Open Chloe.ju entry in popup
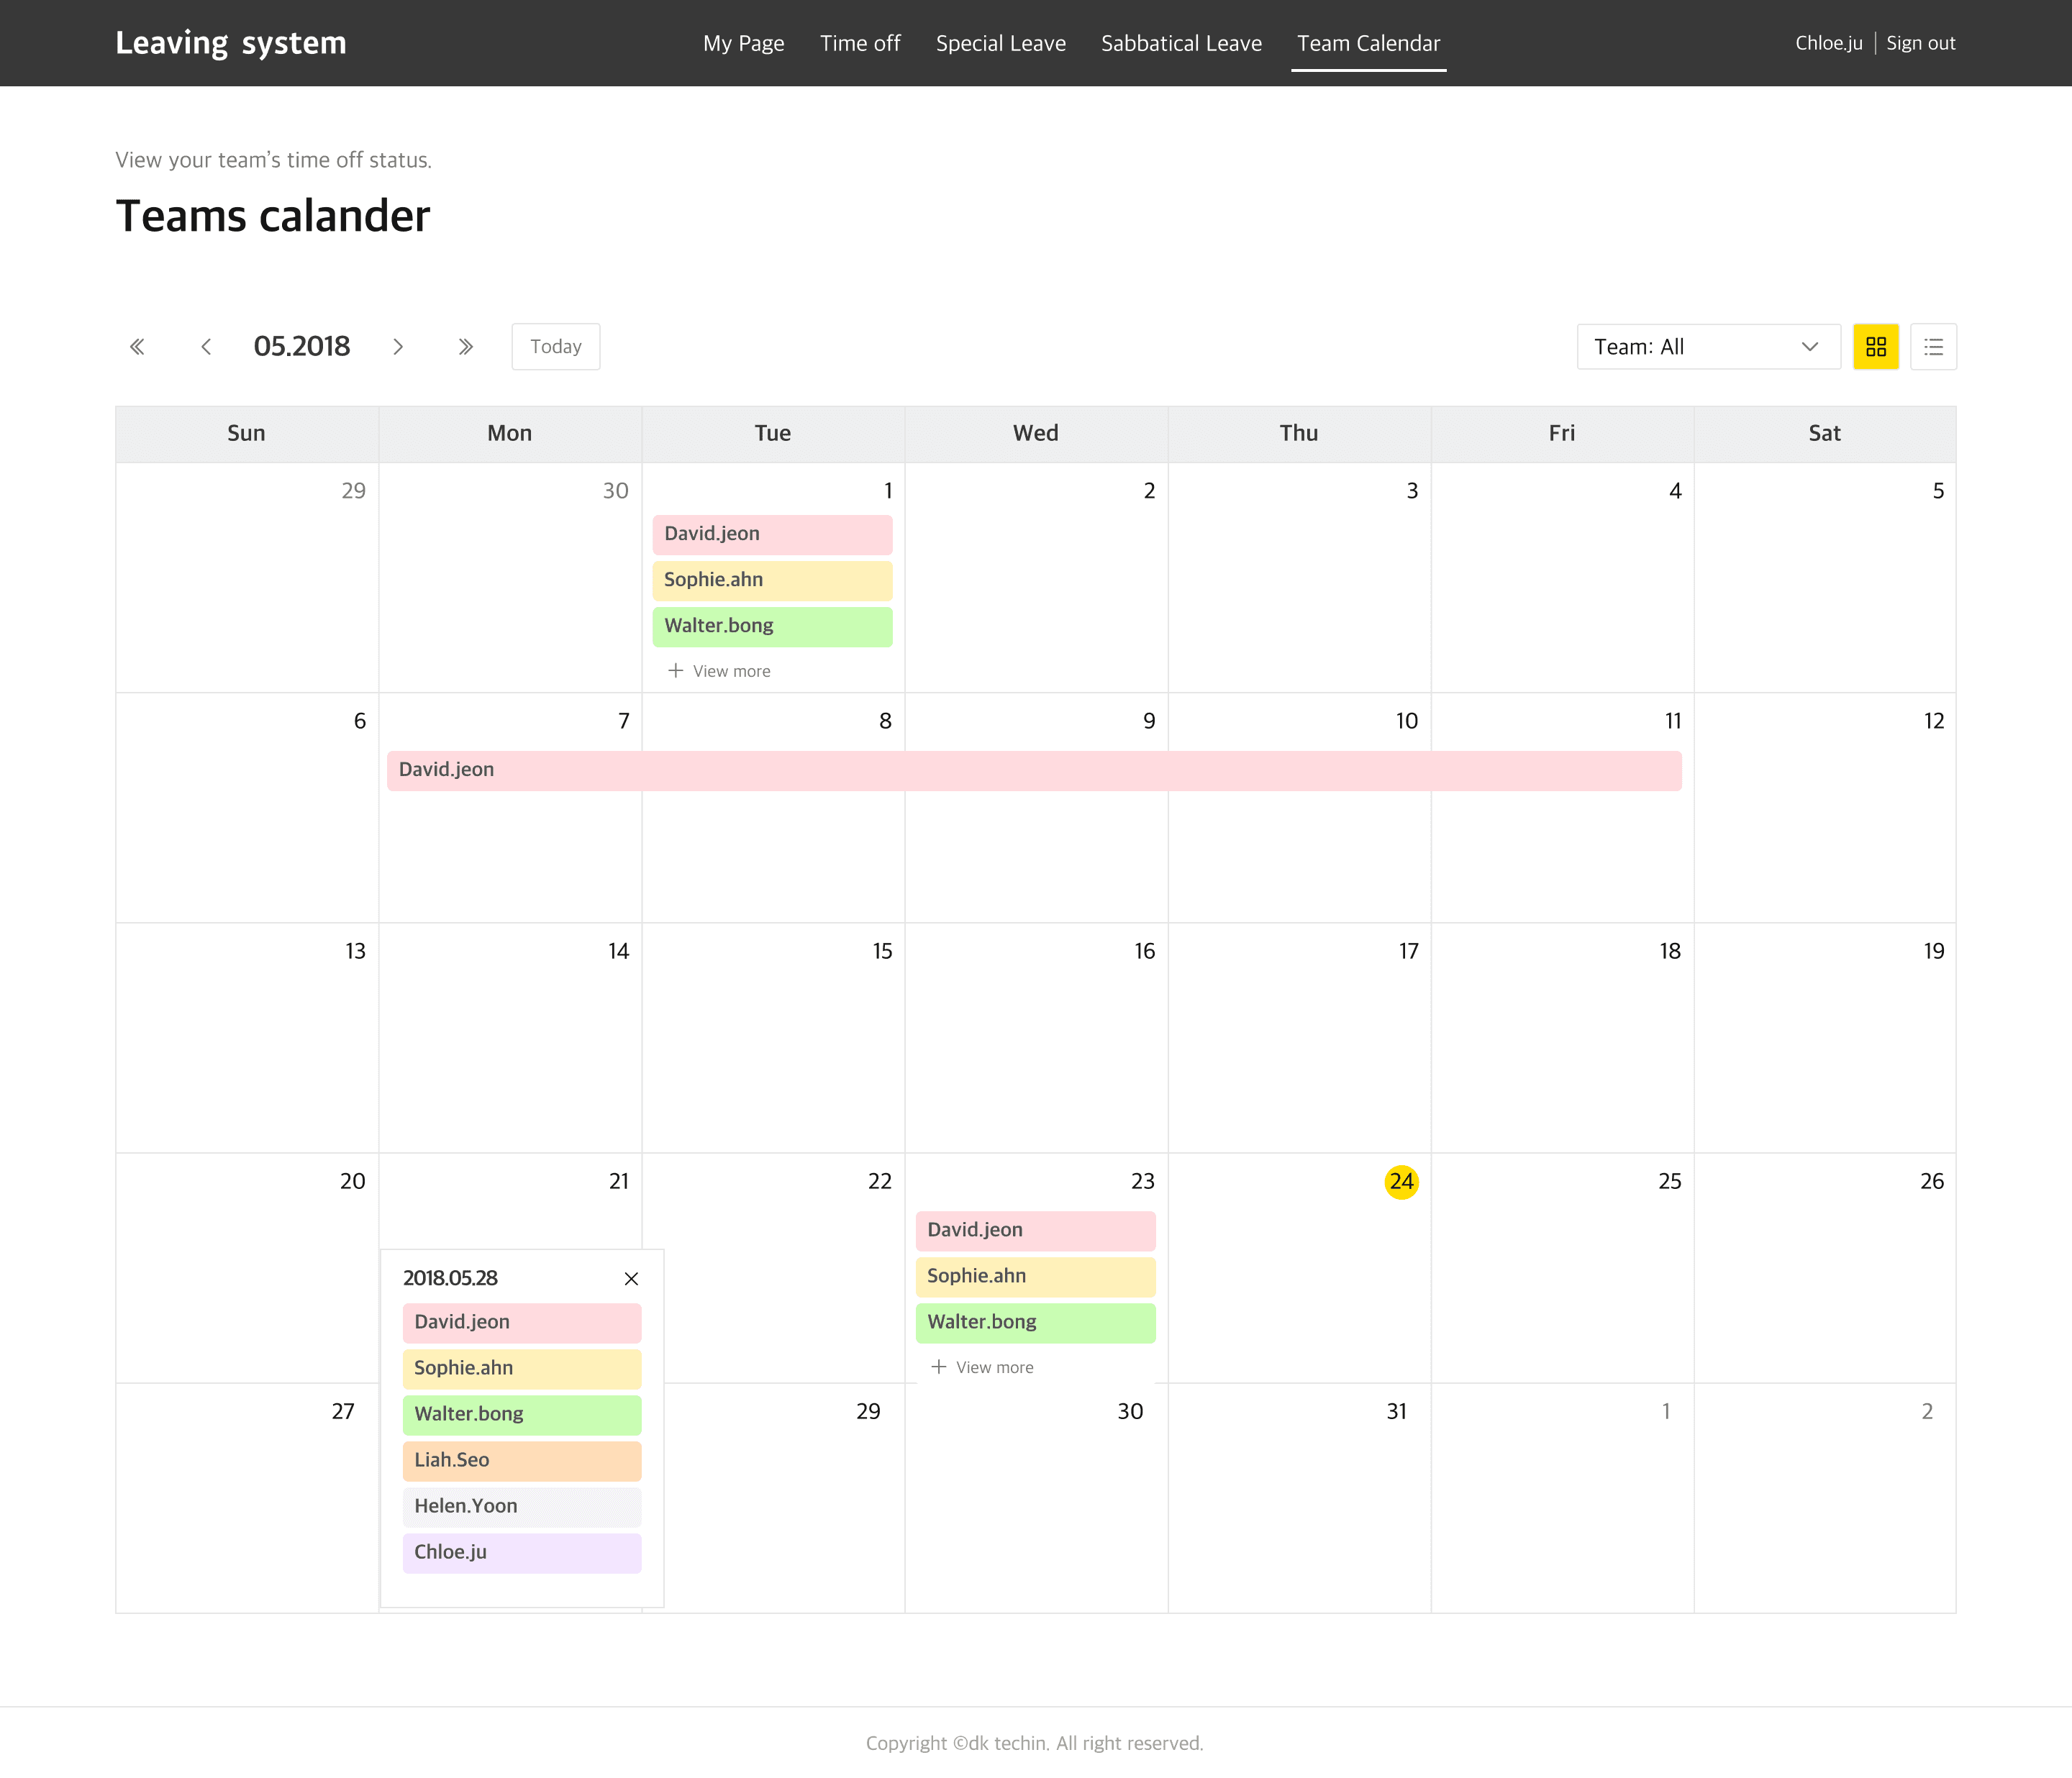 521,1552
